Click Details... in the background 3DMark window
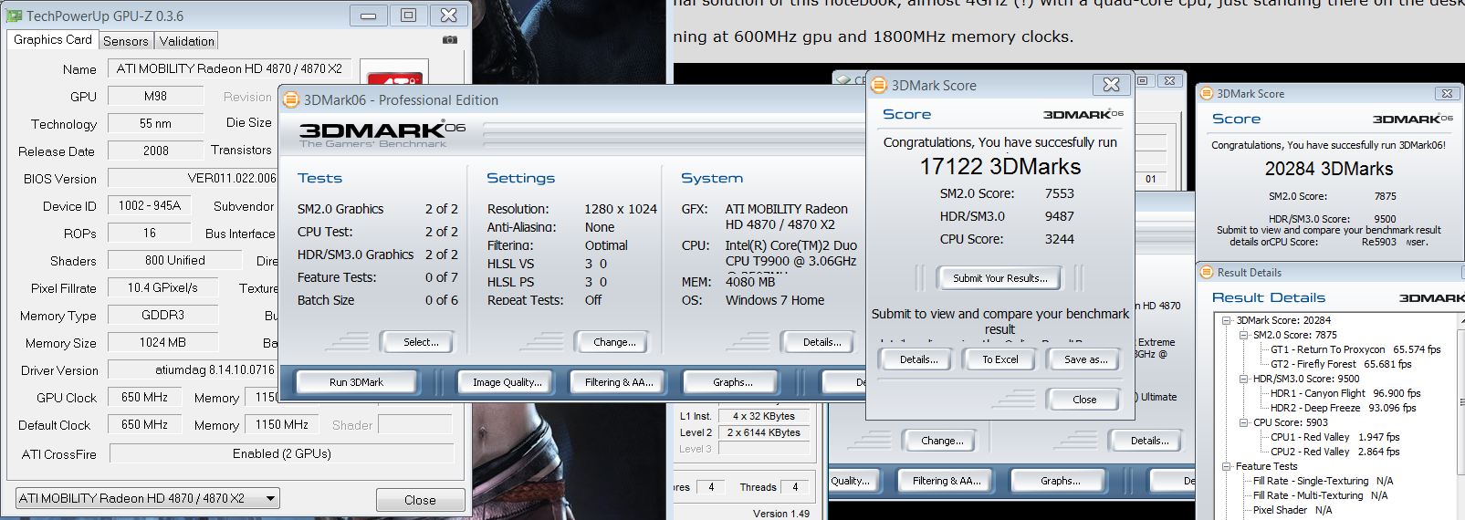This screenshot has height=520, width=1465. (x=1149, y=441)
